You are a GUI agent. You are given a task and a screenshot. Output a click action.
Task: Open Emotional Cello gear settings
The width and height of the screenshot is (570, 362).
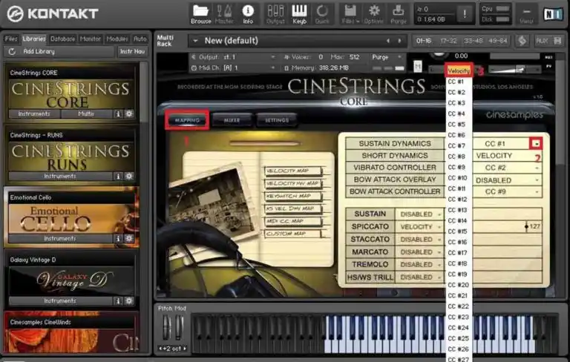click(129, 239)
